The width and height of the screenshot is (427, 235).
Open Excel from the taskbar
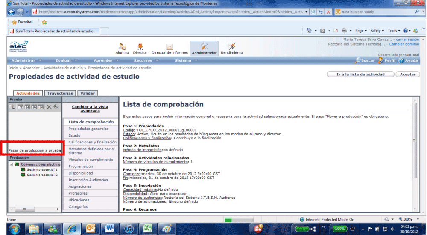coord(148,229)
